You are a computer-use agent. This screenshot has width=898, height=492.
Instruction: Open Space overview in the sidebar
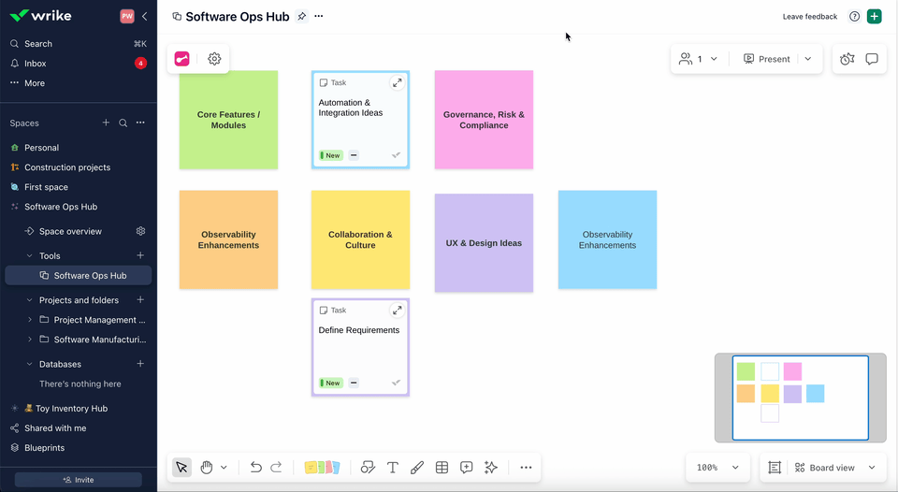click(70, 231)
